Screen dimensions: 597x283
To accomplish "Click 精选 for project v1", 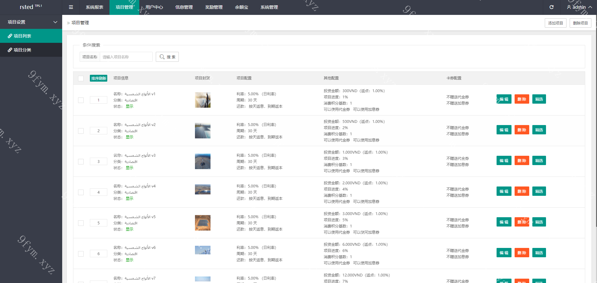I will [x=539, y=99].
